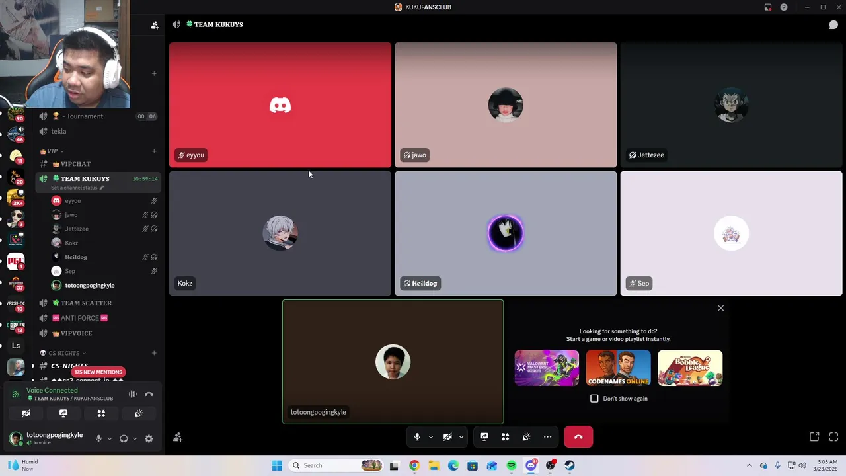Join the VIPVOICE voice channel
The height and width of the screenshot is (476, 846).
pyautogui.click(x=98, y=333)
